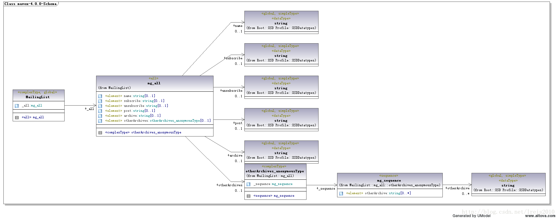Click the Generated by UModel text
This screenshot has width=558, height=218.
tap(471, 216)
